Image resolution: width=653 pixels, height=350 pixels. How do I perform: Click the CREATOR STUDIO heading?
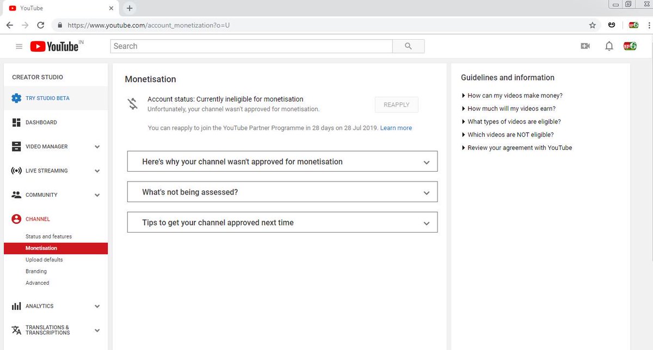[38, 77]
